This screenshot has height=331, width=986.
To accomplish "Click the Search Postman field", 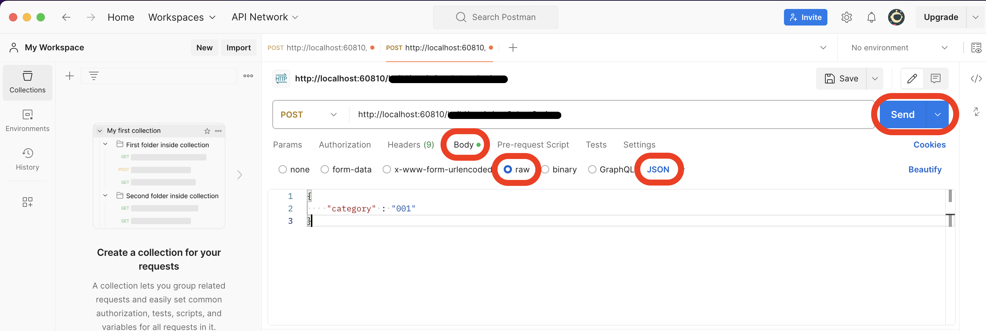I will [x=495, y=17].
